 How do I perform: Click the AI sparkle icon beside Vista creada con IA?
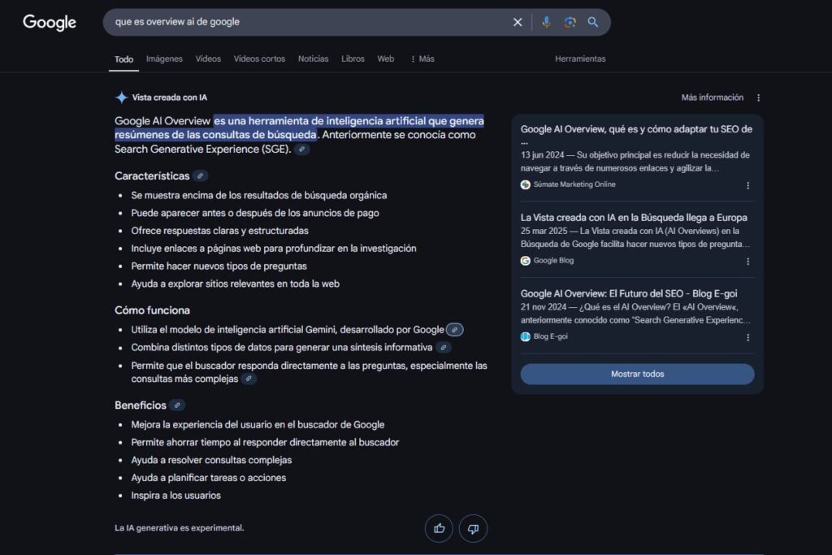pos(122,98)
